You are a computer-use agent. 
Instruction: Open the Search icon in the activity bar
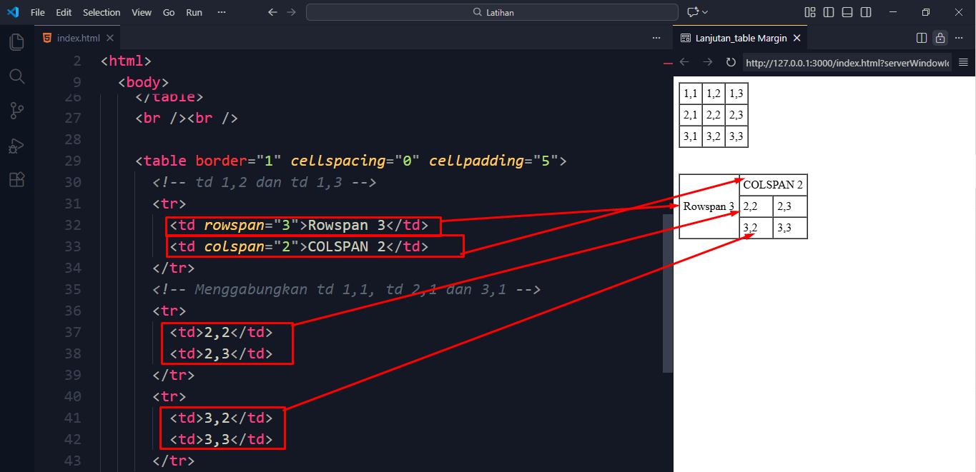tap(16, 76)
